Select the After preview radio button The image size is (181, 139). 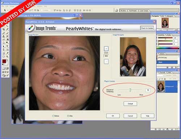coord(68,116)
